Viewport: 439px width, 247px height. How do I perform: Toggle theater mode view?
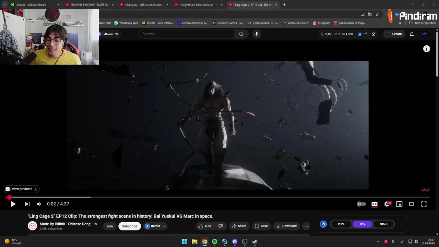click(x=412, y=204)
